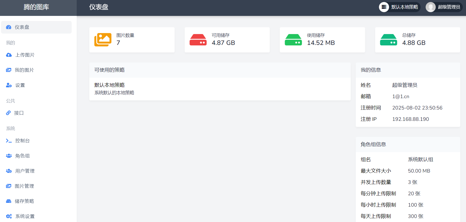The height and width of the screenshot is (222, 466).
Task: Open 我的图片 from the sidebar
Action: coord(24,70)
